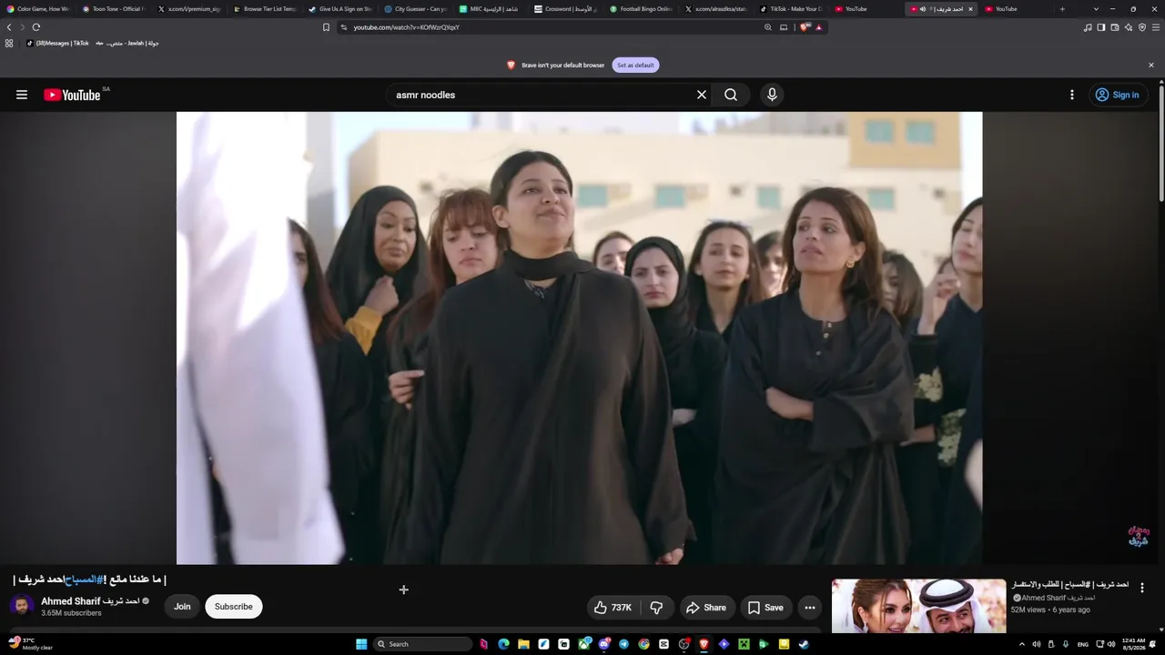Open Ahmed Sharif channel avatar
1165x655 pixels.
pos(22,607)
